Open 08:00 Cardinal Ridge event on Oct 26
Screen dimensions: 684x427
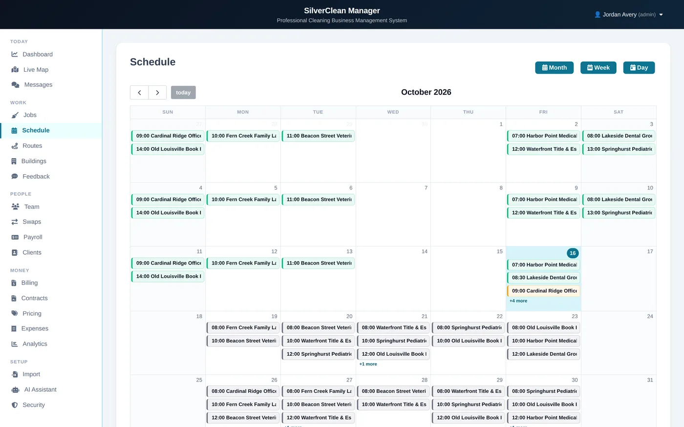click(x=243, y=391)
